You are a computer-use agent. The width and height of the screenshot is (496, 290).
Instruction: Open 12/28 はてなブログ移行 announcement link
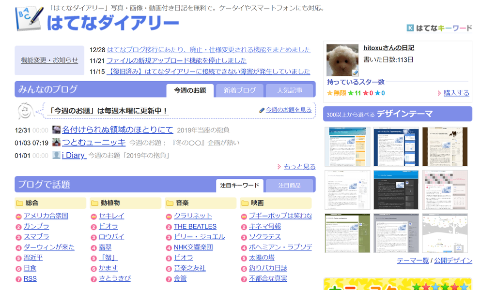pyautogui.click(x=209, y=50)
